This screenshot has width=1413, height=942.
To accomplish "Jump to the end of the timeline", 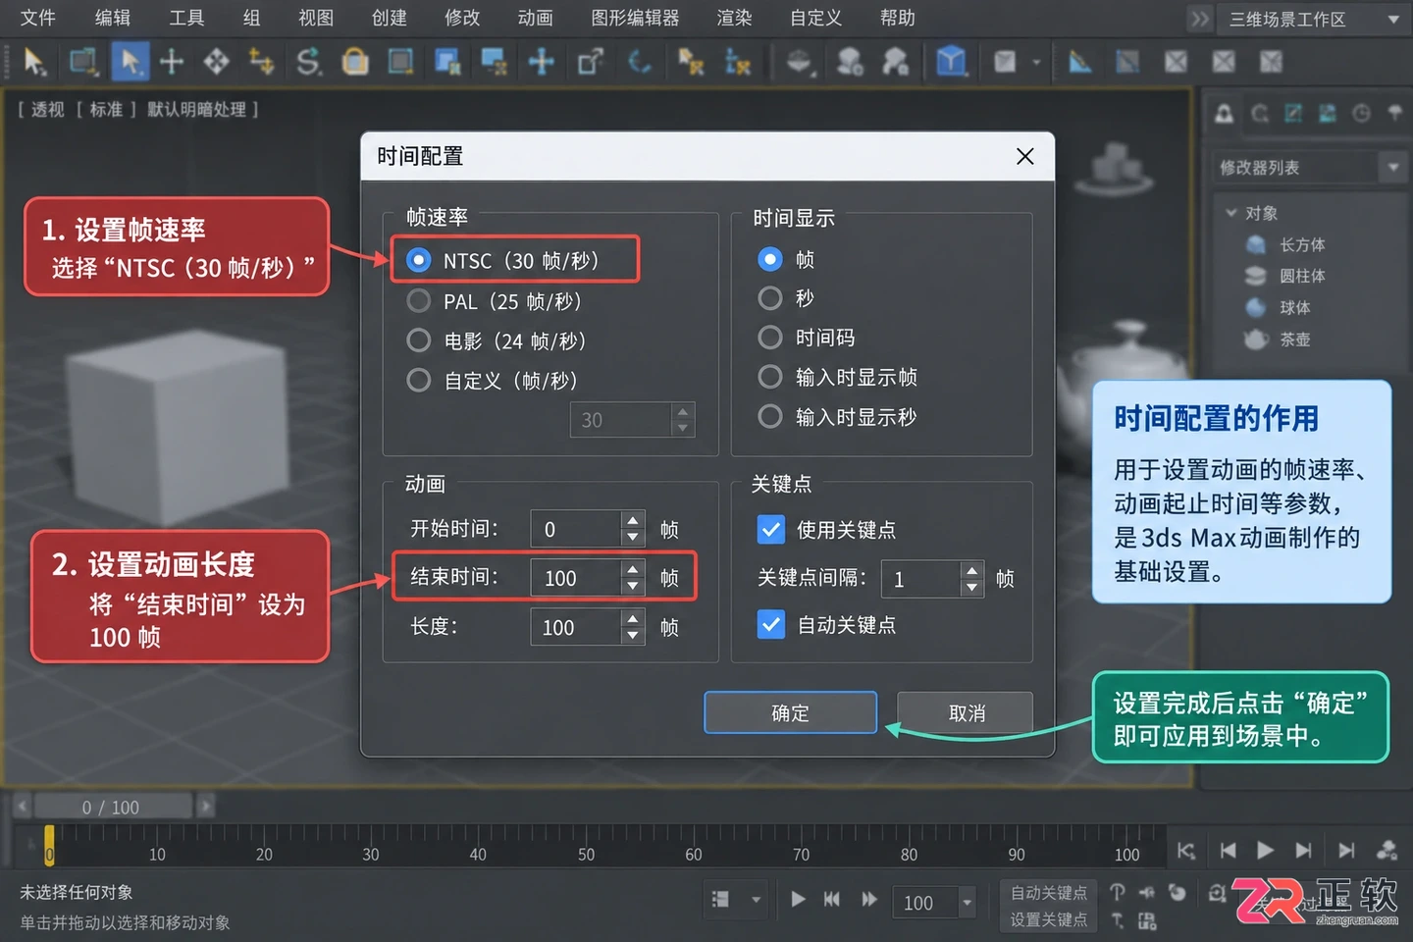I will pos(1346,851).
